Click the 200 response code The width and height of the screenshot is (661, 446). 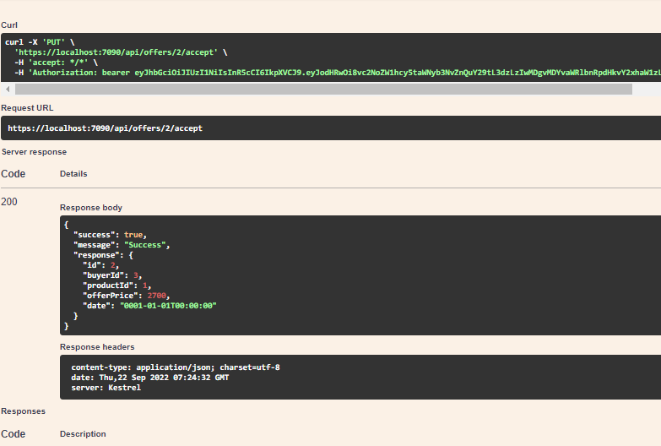click(x=9, y=202)
